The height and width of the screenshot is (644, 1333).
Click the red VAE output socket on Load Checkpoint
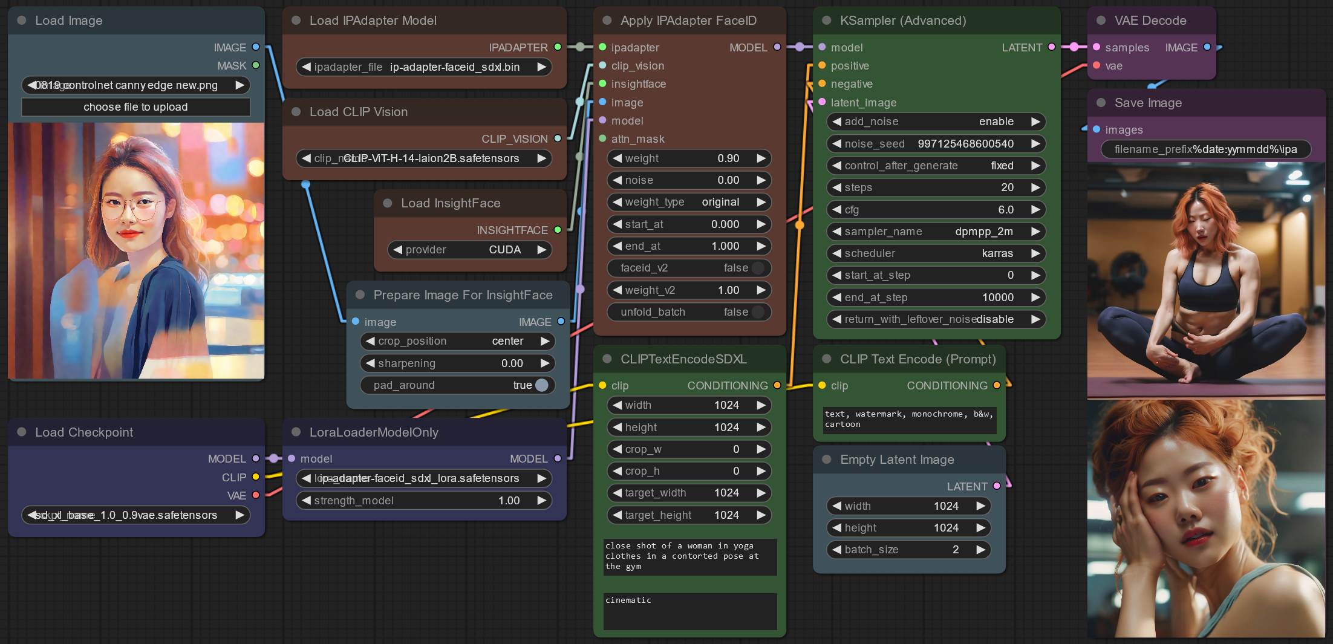tap(256, 495)
